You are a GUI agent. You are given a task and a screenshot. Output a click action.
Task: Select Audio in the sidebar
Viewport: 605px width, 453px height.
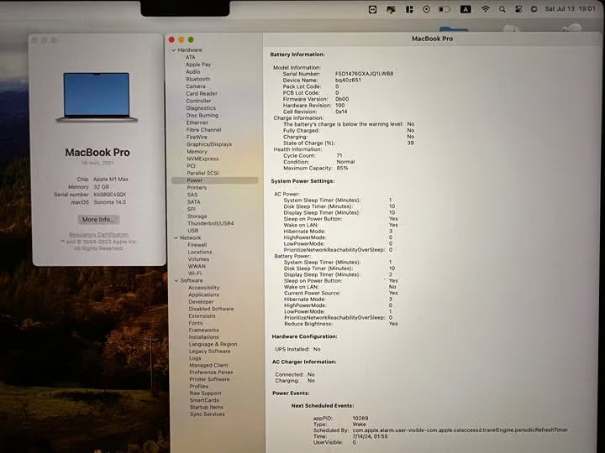tap(193, 71)
